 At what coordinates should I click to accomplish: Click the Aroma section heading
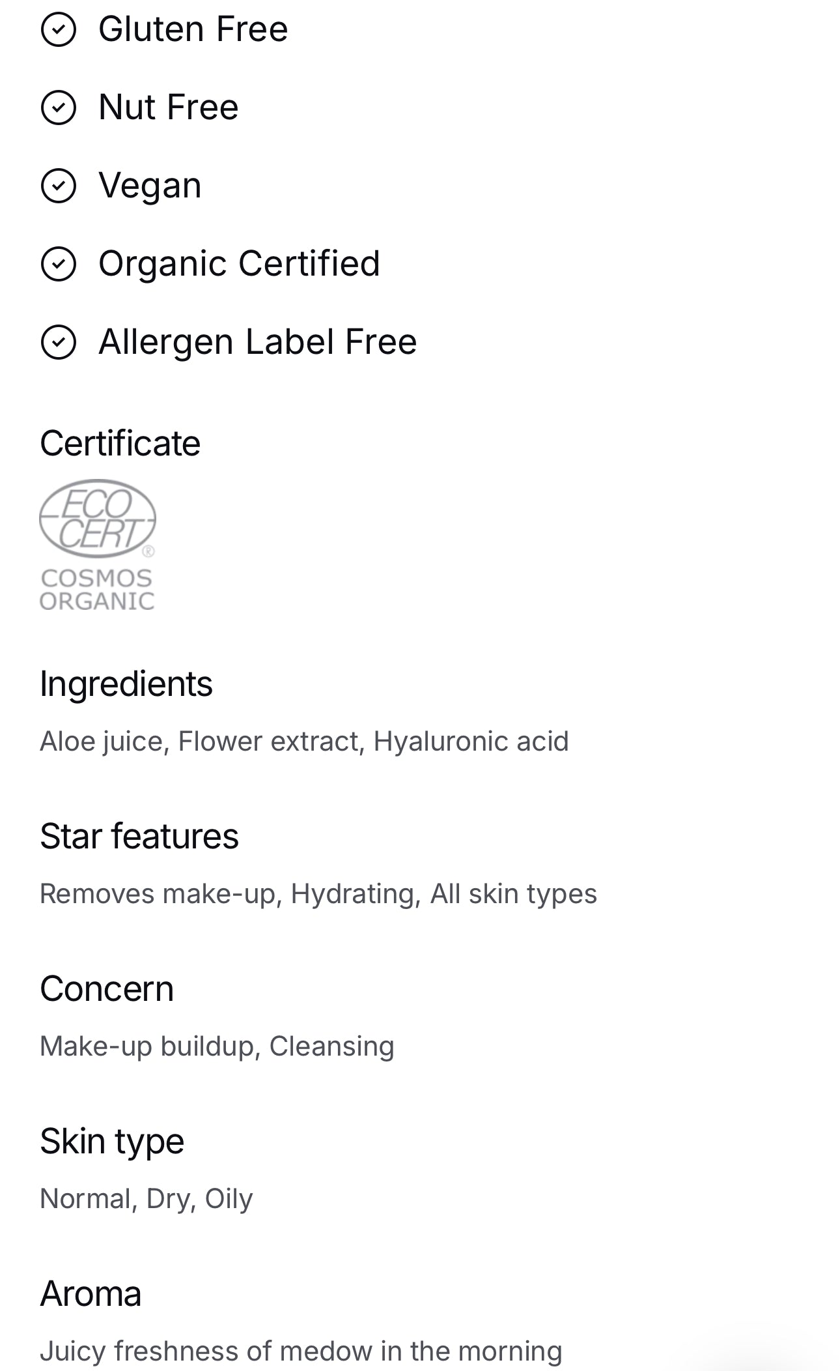91,1294
